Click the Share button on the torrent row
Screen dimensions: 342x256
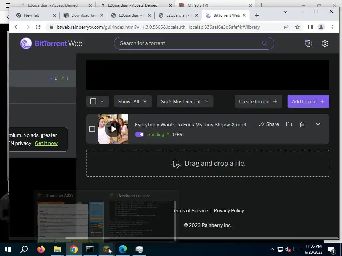click(269, 124)
